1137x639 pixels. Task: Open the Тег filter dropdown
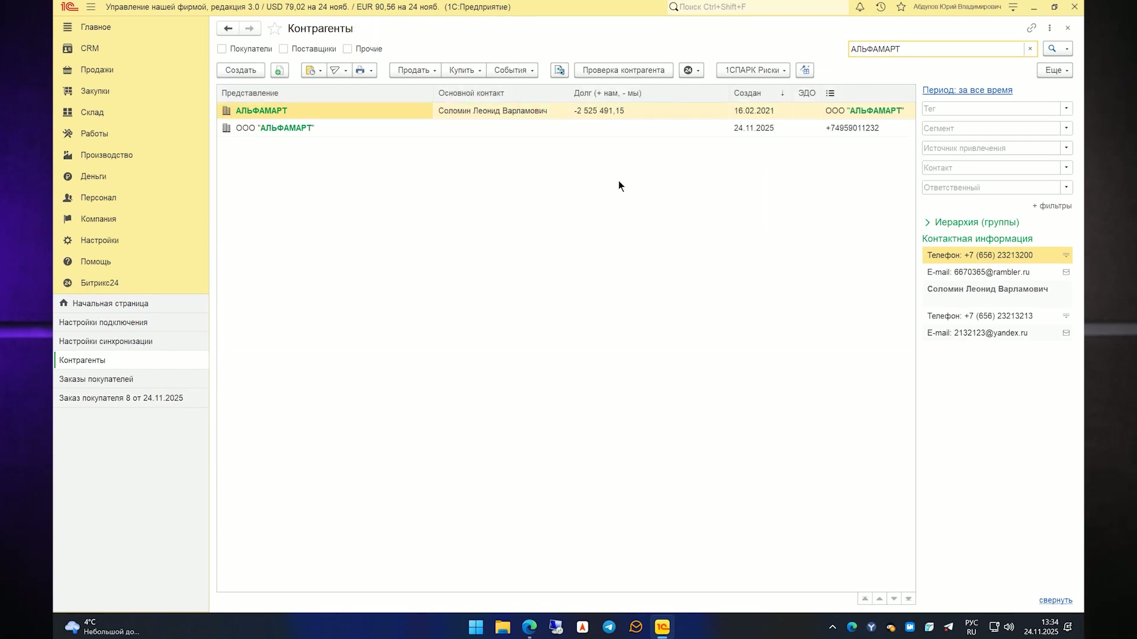click(x=1066, y=109)
